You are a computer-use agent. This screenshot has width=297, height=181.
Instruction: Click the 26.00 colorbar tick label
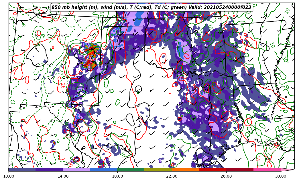226,176
